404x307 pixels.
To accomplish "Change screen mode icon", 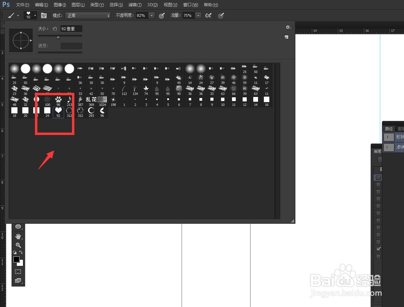I will tap(18, 281).
